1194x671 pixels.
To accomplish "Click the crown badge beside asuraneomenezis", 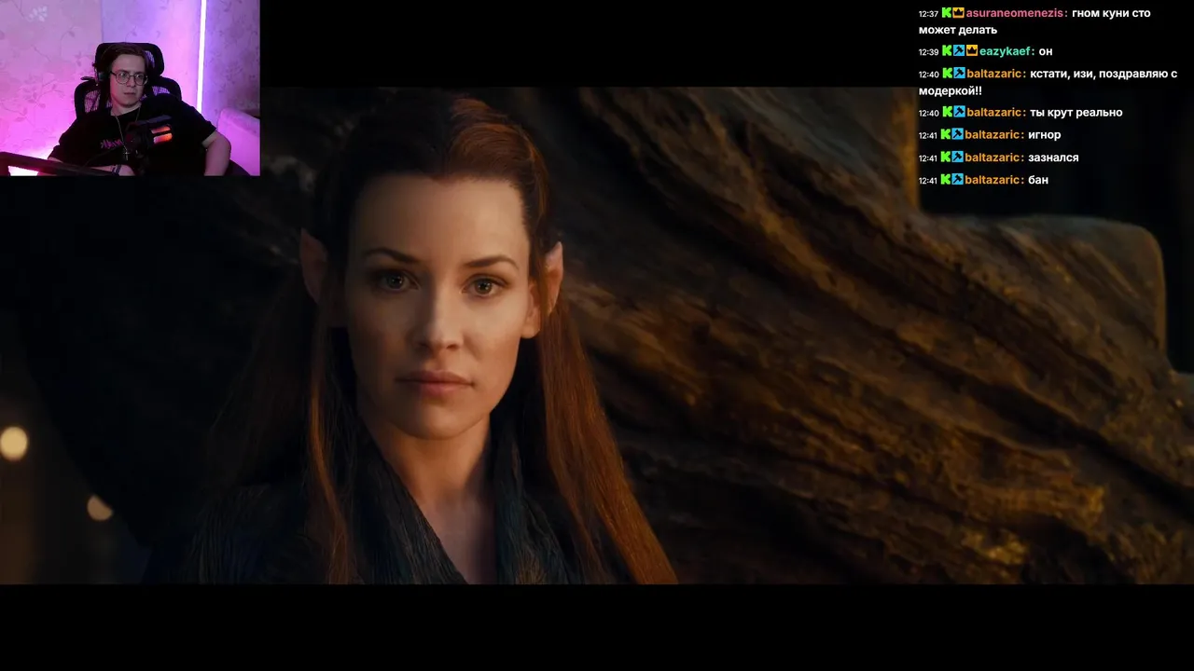I will (959, 13).
